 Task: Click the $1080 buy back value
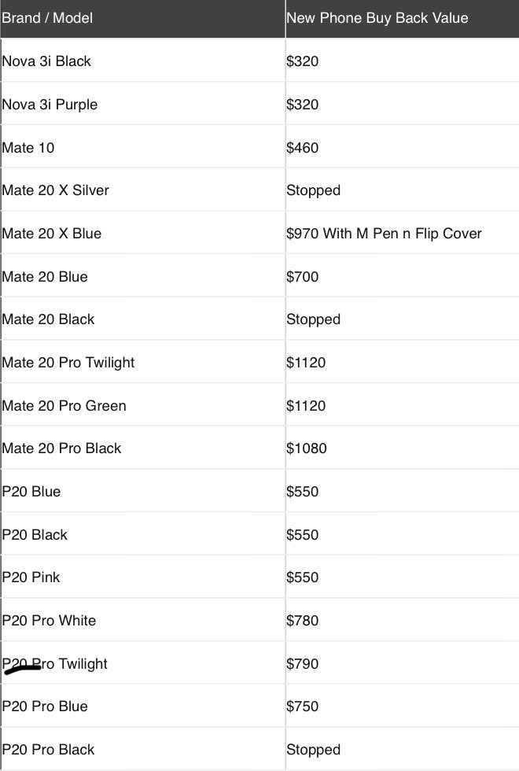(307, 448)
